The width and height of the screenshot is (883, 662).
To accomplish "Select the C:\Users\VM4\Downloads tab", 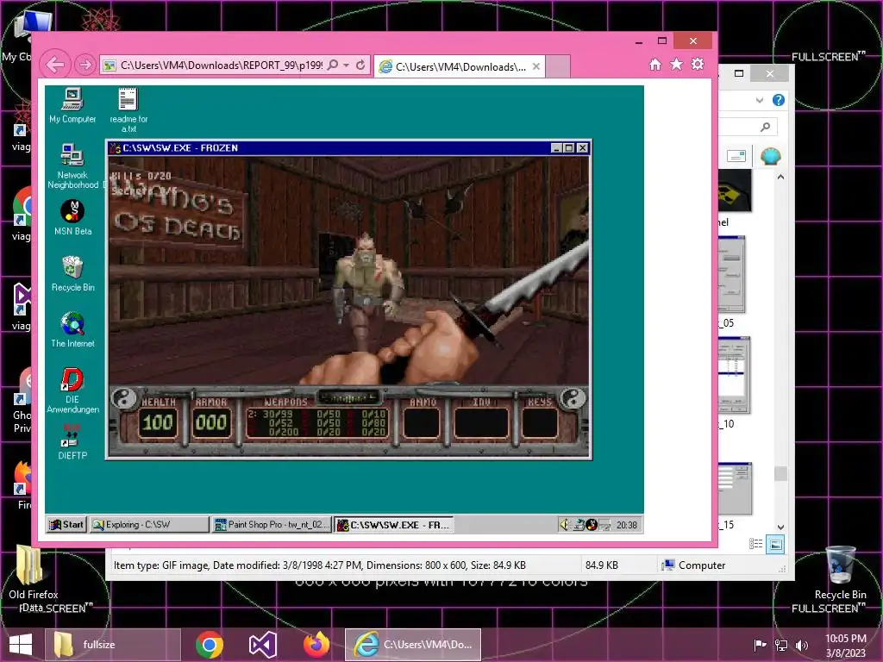I will tap(460, 66).
